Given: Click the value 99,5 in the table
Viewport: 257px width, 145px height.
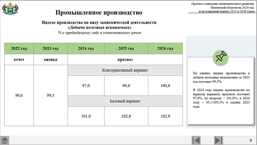Looking at the screenshot, I should (x=51, y=95).
